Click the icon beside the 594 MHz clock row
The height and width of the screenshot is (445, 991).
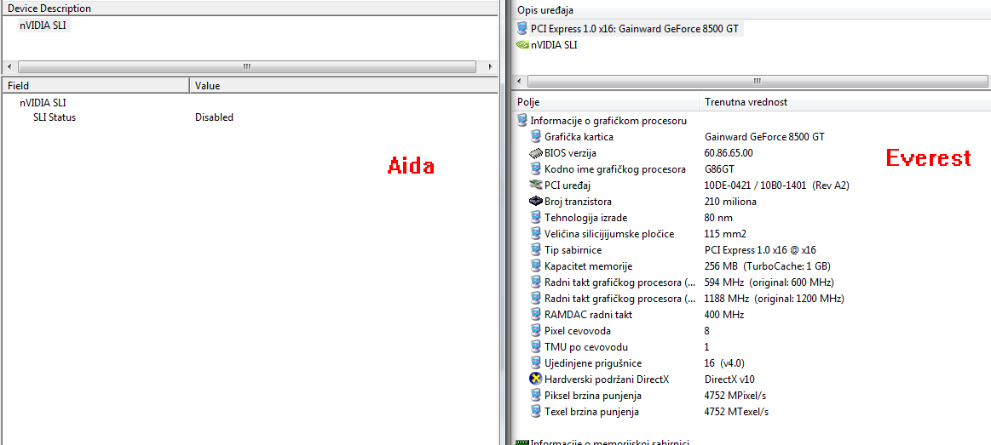[535, 282]
